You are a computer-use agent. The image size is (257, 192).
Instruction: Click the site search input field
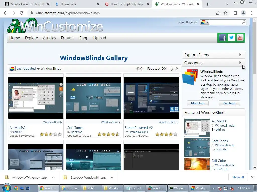[x=225, y=22]
